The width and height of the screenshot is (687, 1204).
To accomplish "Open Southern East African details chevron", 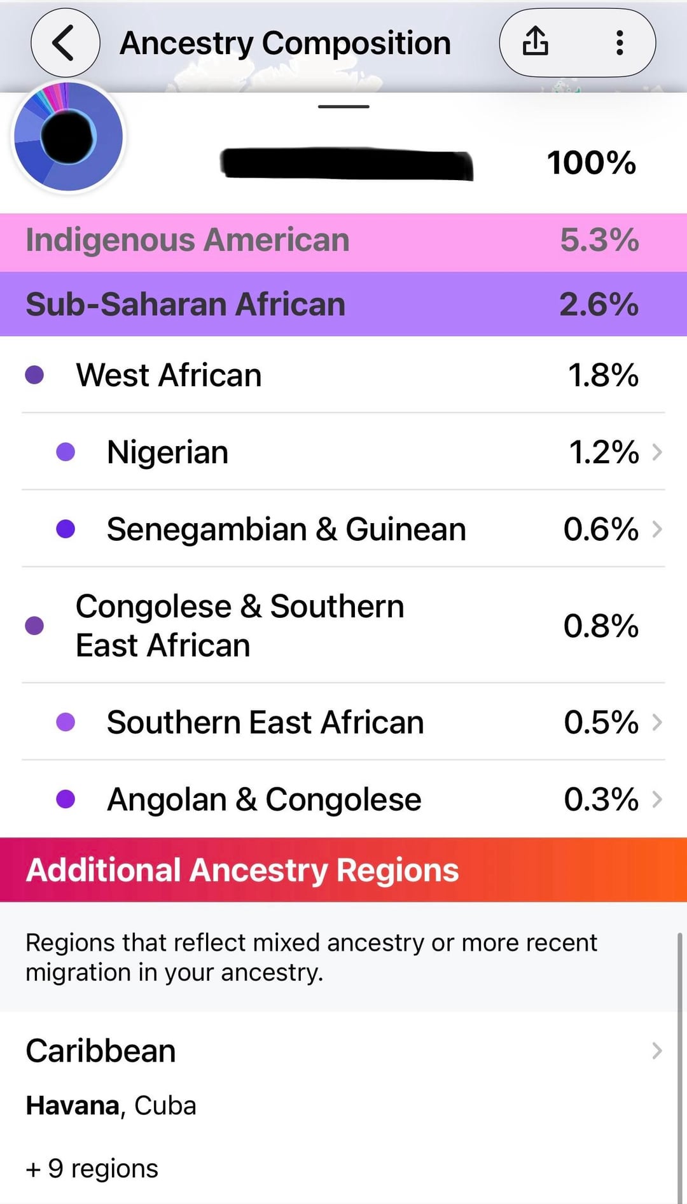I will click(657, 722).
